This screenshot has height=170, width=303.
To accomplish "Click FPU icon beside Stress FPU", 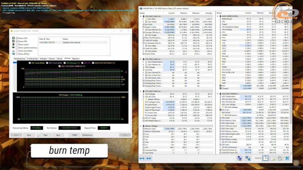I will coord(13,41).
